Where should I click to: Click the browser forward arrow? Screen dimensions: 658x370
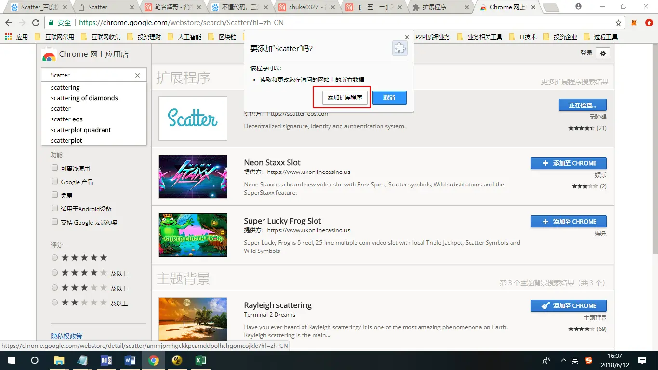click(x=22, y=23)
